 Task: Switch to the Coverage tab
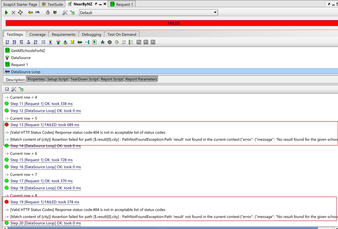point(37,34)
